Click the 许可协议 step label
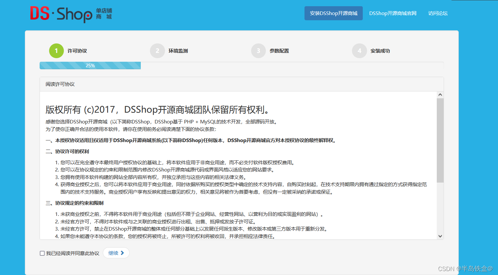Screen dimensions: 498x275 point(77,51)
